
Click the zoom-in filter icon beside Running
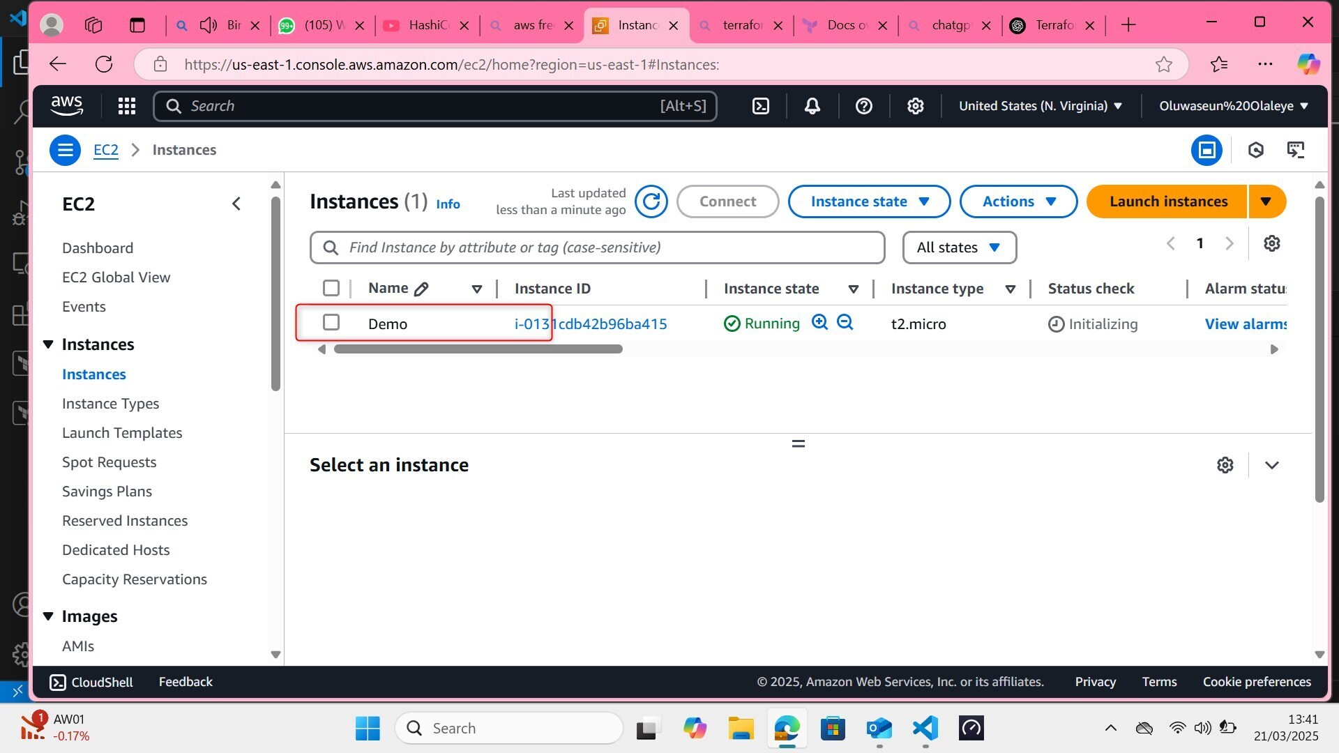tap(820, 322)
